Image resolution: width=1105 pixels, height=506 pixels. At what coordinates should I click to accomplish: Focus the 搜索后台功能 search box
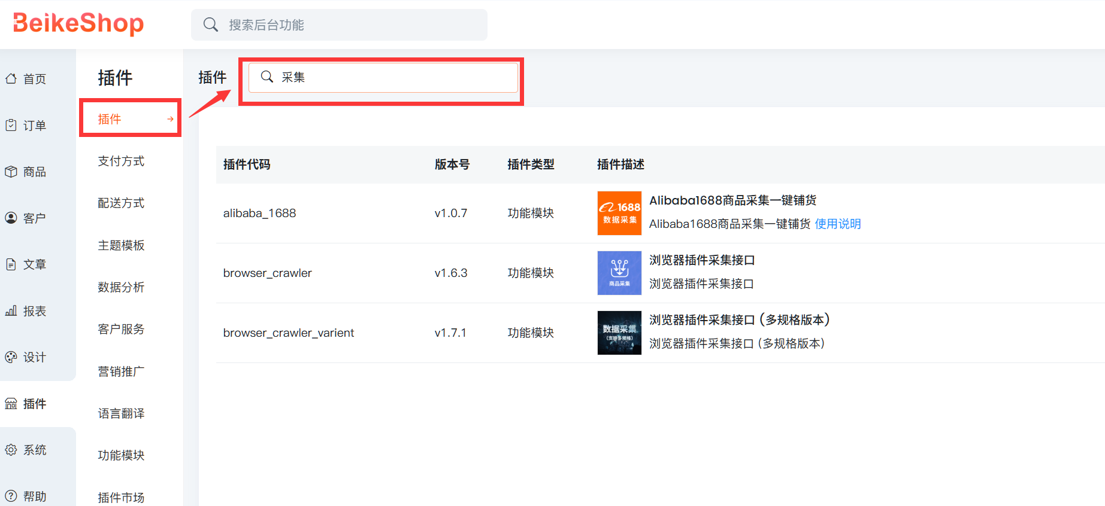tap(347, 25)
